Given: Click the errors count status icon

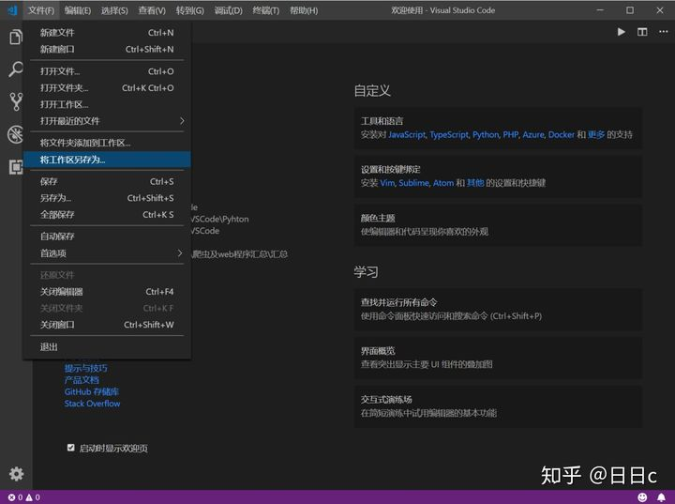Looking at the screenshot, I should 16,497.
